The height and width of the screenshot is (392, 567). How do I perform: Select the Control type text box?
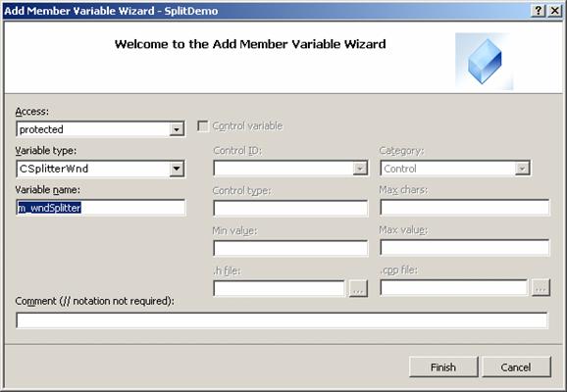[290, 209]
